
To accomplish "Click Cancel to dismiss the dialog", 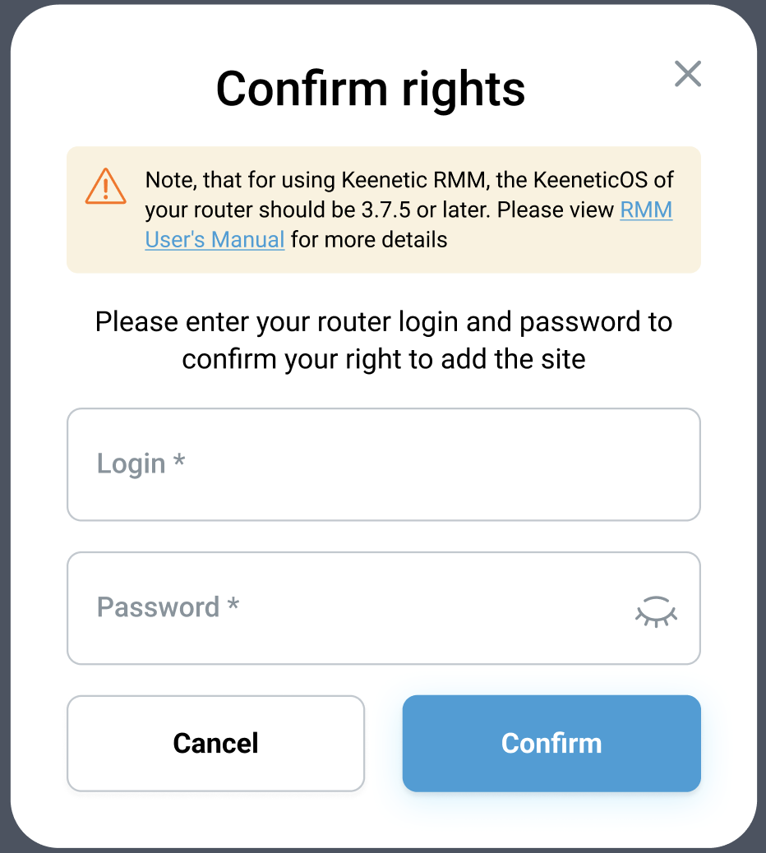I will 215,743.
